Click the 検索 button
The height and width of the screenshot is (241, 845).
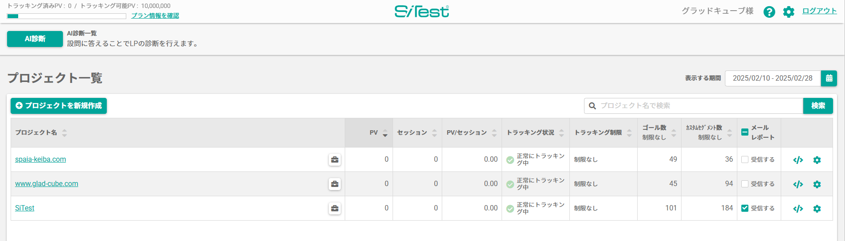point(818,106)
